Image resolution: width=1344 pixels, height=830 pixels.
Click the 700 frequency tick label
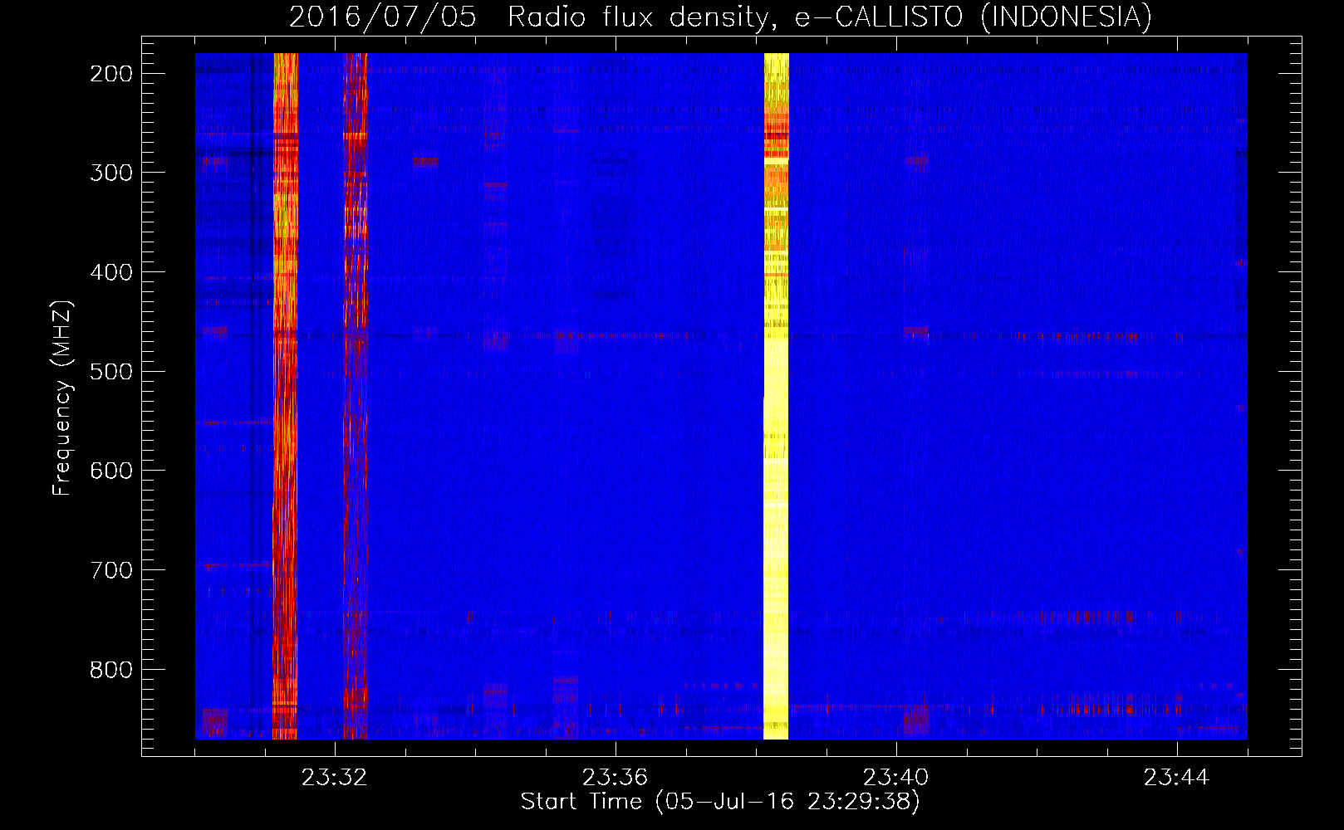point(111,570)
